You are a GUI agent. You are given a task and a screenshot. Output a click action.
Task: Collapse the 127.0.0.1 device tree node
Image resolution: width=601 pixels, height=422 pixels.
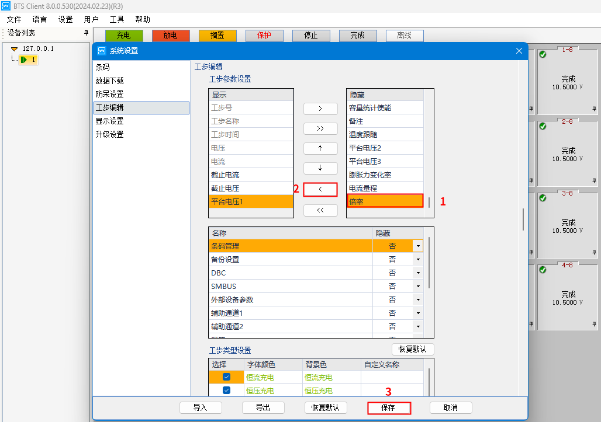click(14, 48)
